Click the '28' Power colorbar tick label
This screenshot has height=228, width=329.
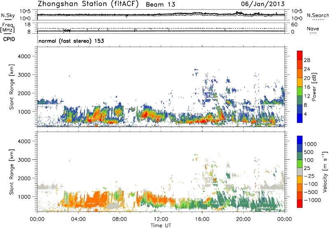pos(307,60)
